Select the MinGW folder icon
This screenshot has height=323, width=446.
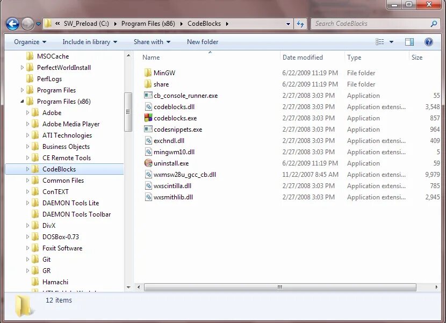(148, 73)
